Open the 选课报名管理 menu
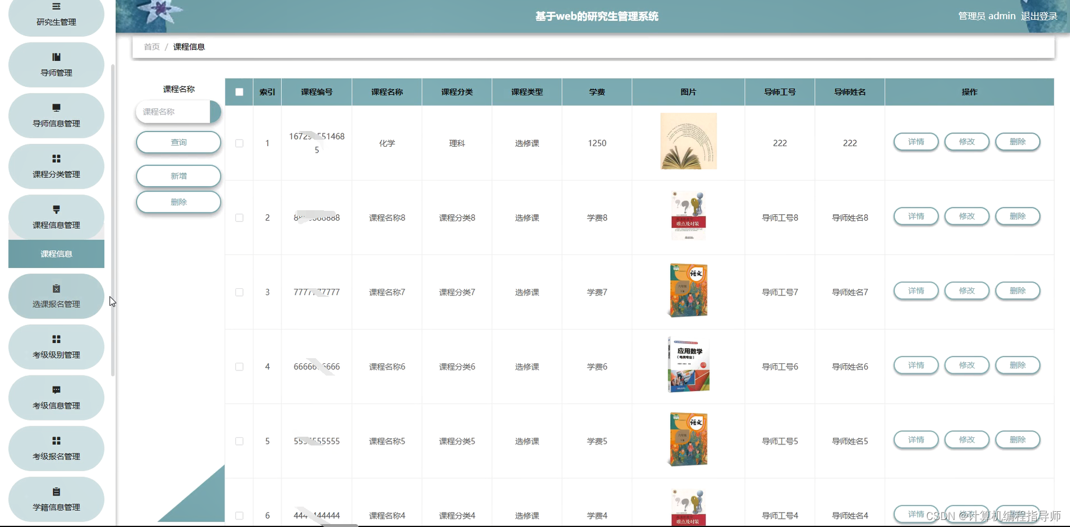The height and width of the screenshot is (527, 1070). [56, 296]
